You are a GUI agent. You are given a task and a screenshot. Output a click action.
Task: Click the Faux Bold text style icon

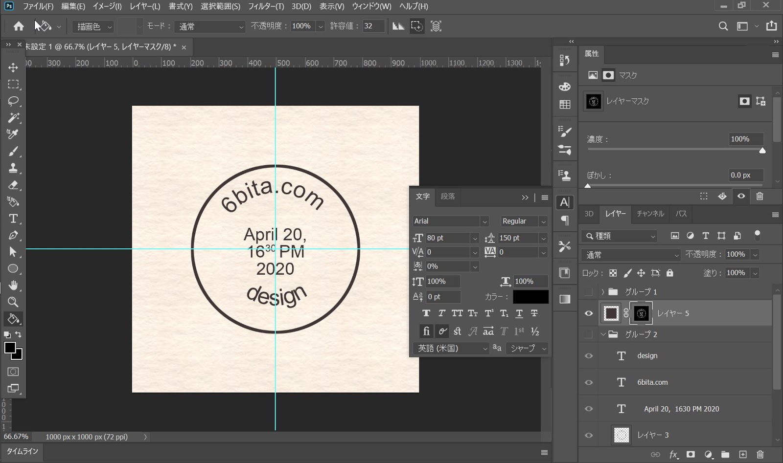(426, 313)
